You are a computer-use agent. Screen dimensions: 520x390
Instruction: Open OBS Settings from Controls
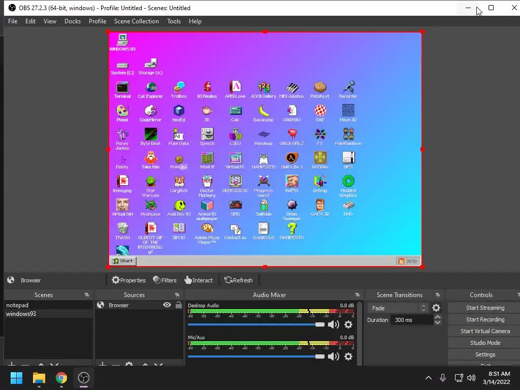click(x=485, y=354)
